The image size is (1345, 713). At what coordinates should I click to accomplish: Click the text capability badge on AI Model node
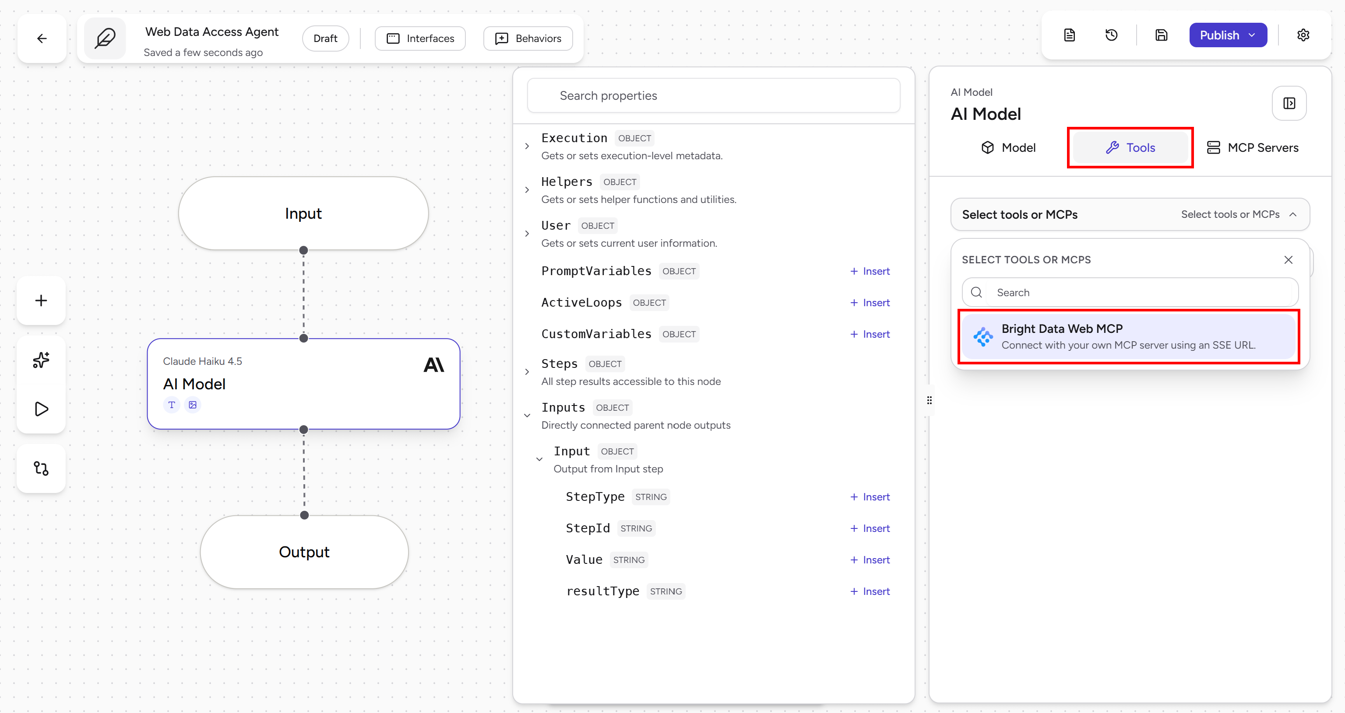pos(171,405)
